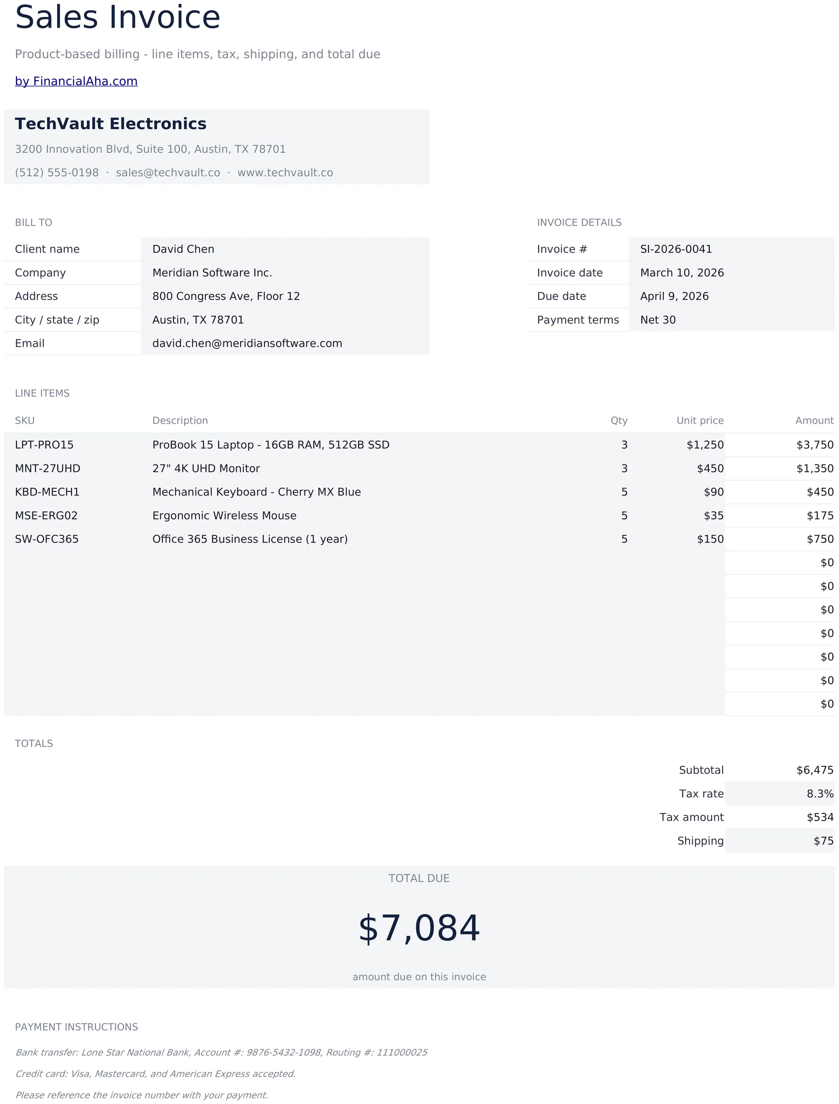Click the reference invoice number note

coord(141,1096)
